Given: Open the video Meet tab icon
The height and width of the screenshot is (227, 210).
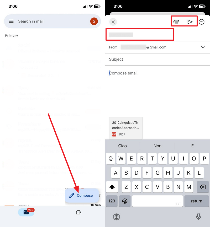Looking at the screenshot, I should tap(78, 212).
